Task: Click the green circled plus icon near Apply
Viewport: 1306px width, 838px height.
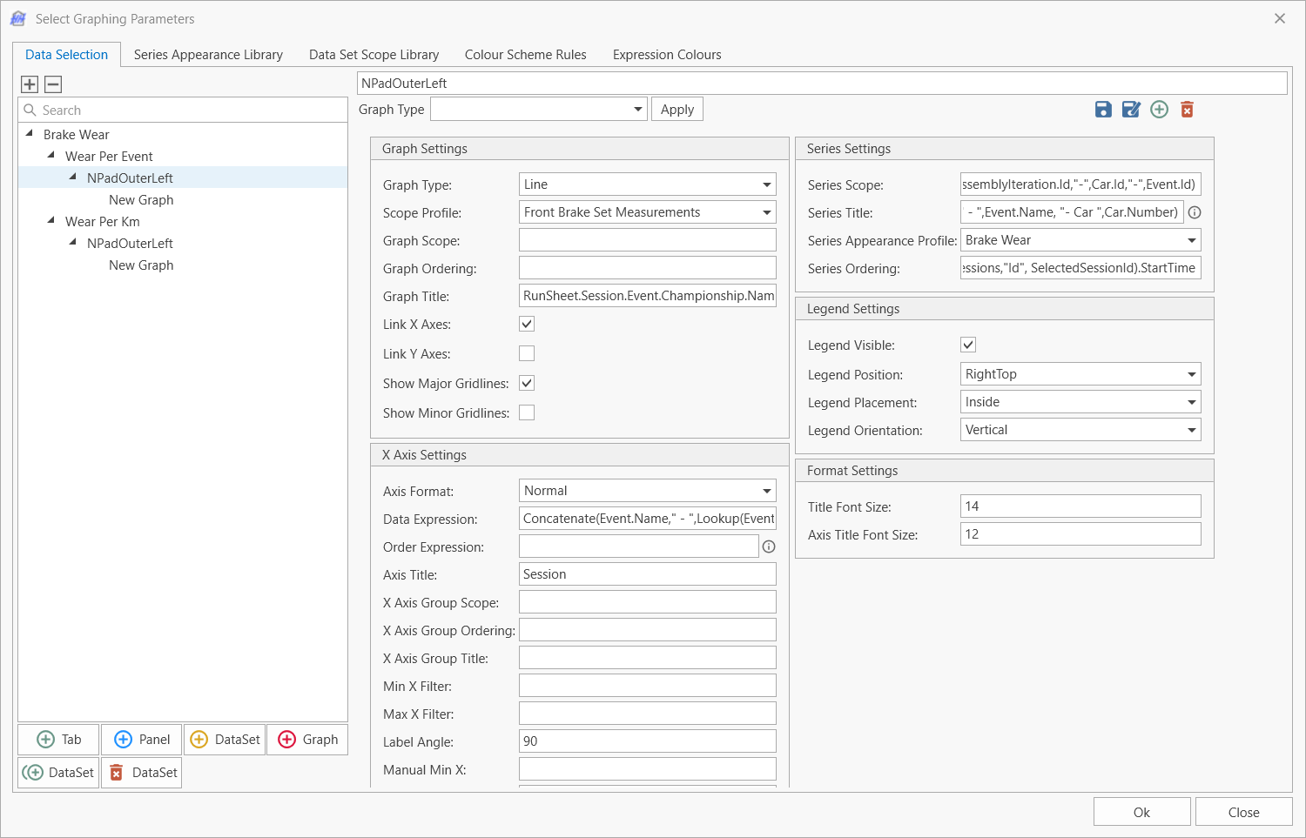Action: (x=1159, y=110)
